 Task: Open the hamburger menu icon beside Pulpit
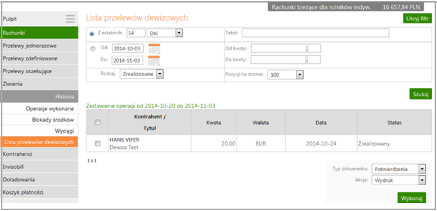[70, 19]
